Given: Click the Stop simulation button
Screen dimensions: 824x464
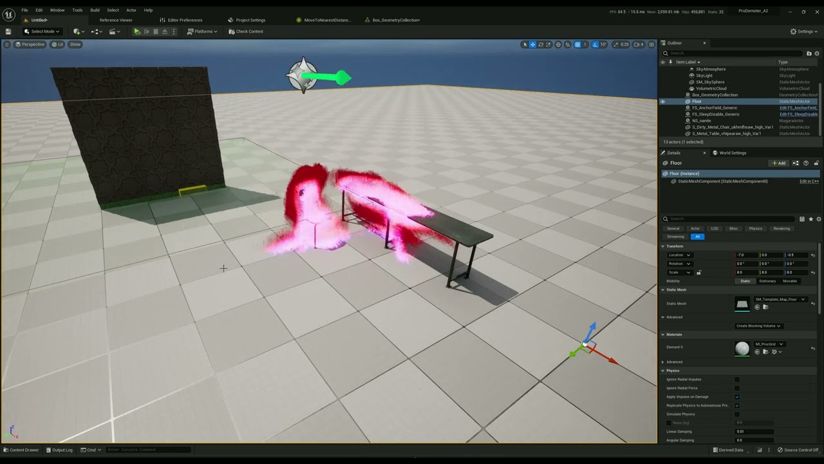Looking at the screenshot, I should [x=155, y=31].
